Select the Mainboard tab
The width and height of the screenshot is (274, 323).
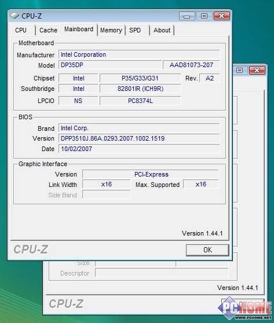click(x=79, y=30)
